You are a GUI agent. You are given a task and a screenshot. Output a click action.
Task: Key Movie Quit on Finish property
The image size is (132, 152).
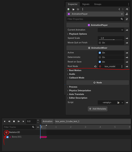coord(127,43)
